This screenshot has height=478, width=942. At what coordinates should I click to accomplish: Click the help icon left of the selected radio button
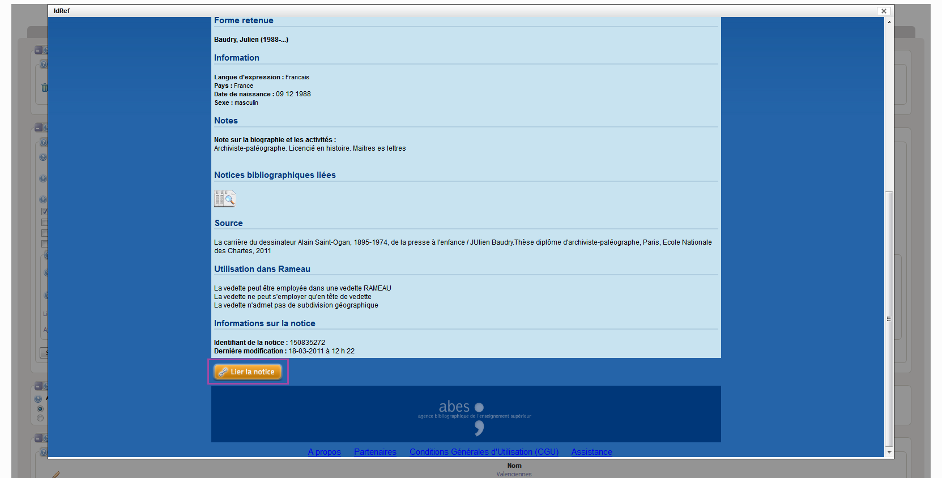pyautogui.click(x=39, y=399)
